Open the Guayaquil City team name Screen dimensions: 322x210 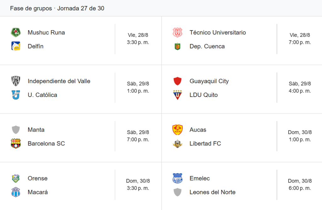click(209, 81)
